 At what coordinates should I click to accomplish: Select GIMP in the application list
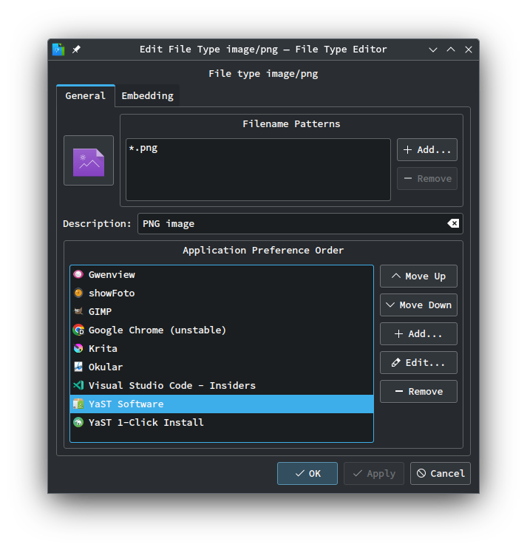[222, 311]
